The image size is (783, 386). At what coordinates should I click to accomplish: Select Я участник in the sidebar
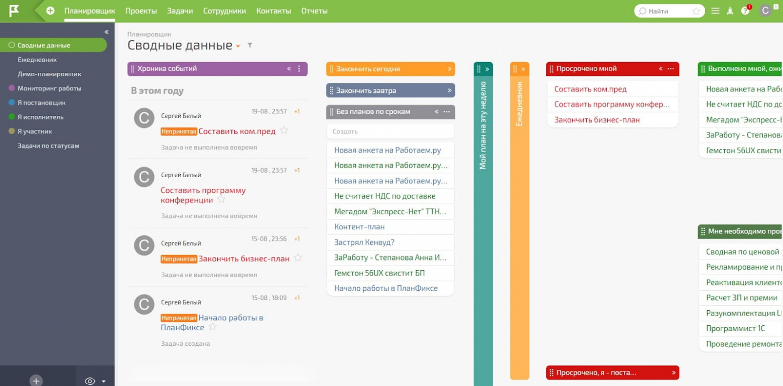[x=35, y=132]
